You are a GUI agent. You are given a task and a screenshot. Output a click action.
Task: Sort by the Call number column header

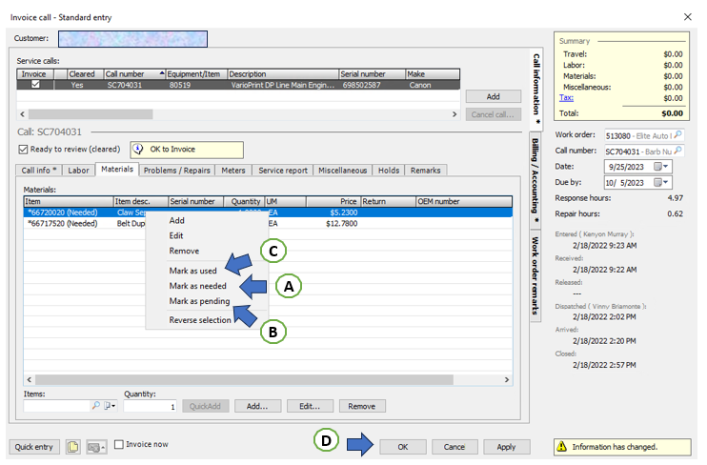click(x=134, y=74)
